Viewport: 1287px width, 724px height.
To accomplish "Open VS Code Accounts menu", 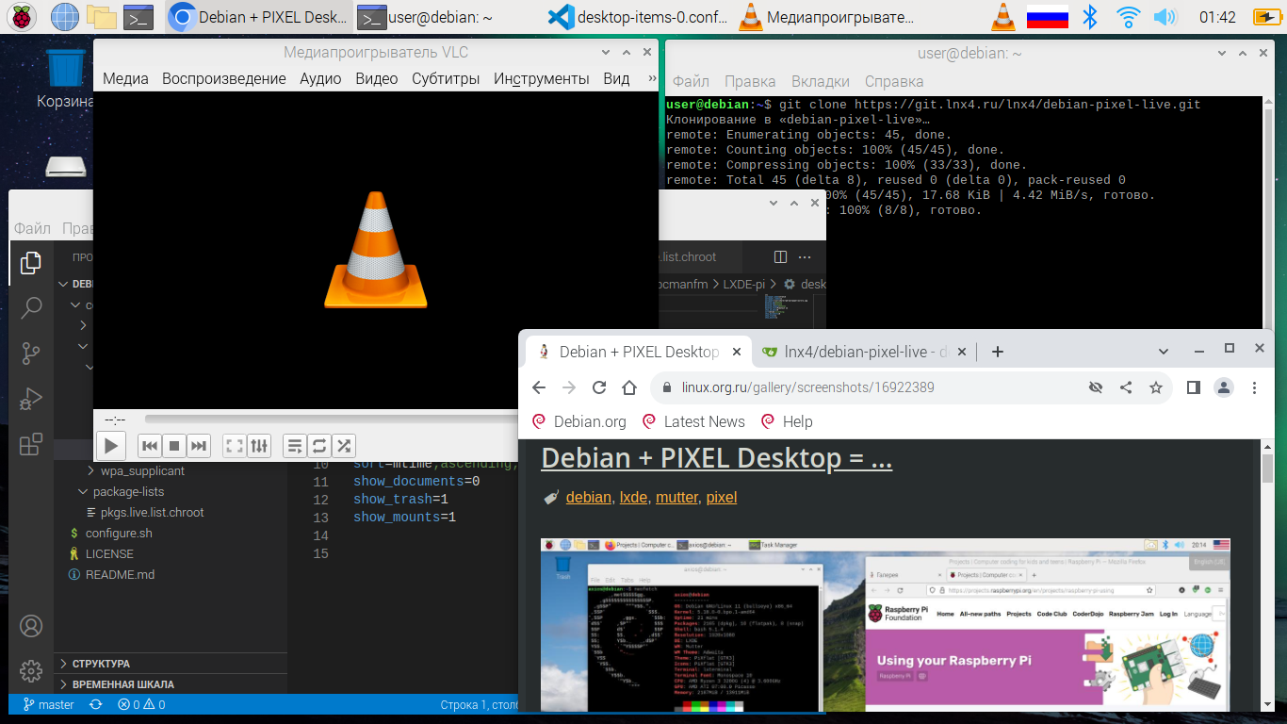I will coord(31,626).
